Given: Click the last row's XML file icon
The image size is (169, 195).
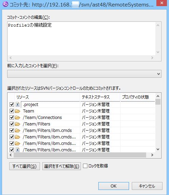Looking at the screenshot, I should 17,150.
